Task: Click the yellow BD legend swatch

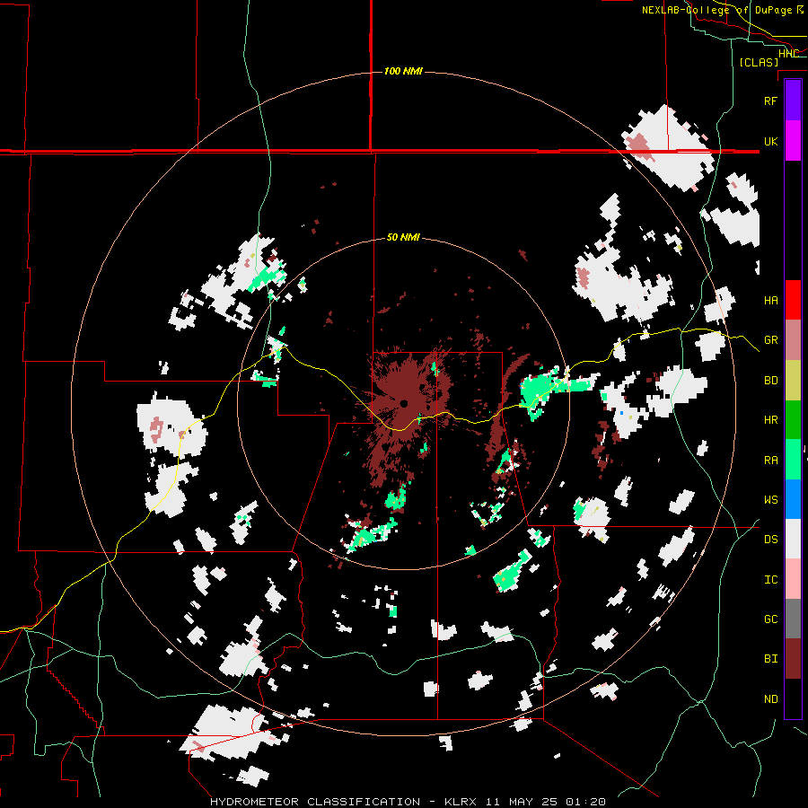Action: 793,380
